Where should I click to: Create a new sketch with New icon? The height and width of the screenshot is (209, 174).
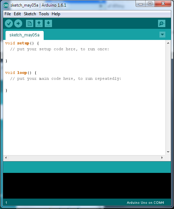[29, 24]
